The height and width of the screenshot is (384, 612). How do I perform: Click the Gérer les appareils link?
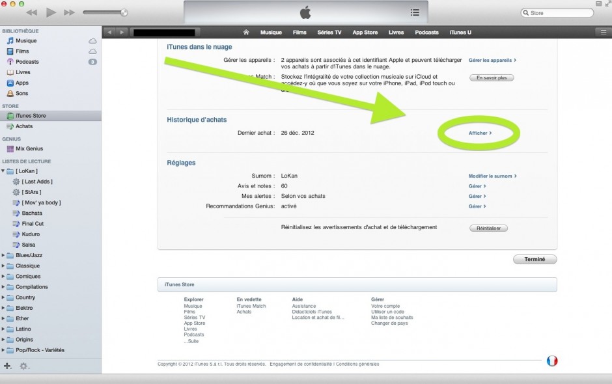pos(492,60)
